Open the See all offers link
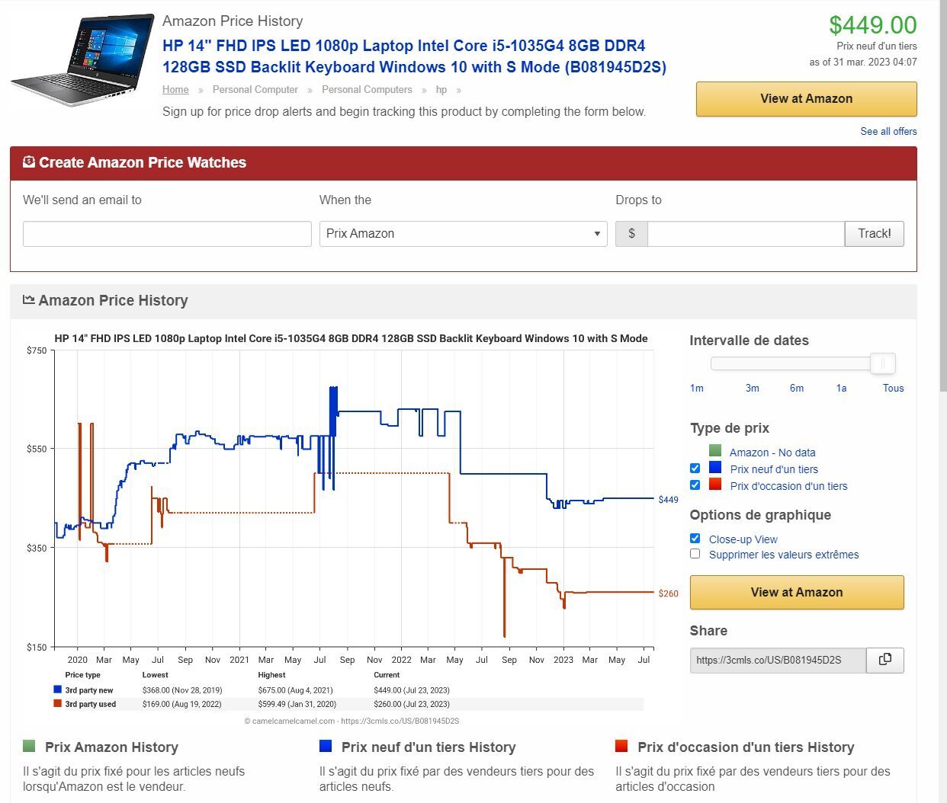Viewport: 947px width, 803px height. tap(888, 131)
